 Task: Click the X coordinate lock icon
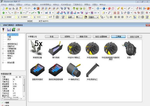(2, 17)
